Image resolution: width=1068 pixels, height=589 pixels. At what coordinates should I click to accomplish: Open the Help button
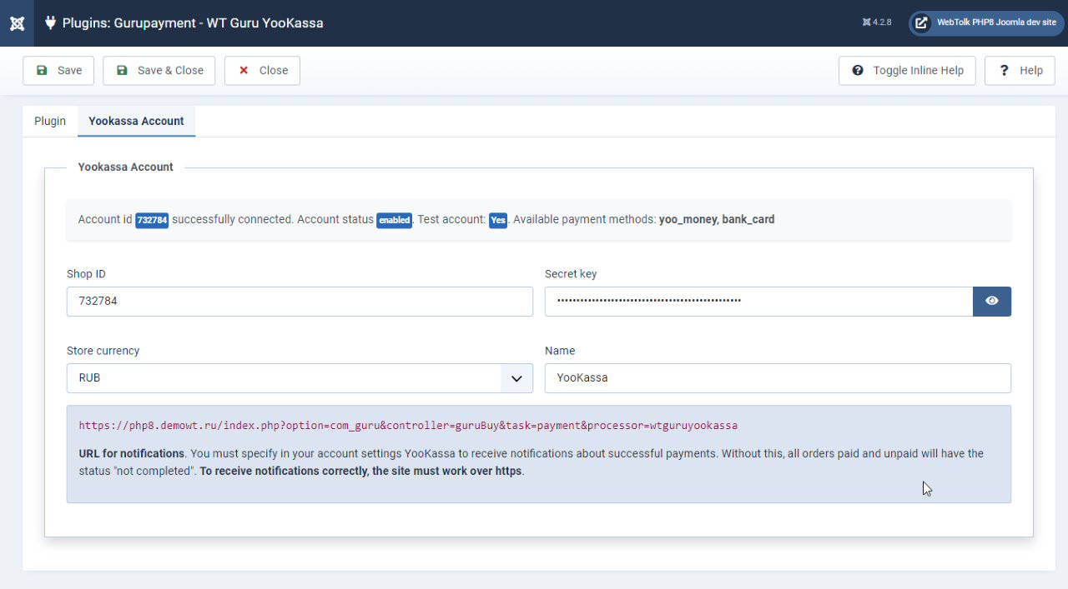click(x=1020, y=71)
